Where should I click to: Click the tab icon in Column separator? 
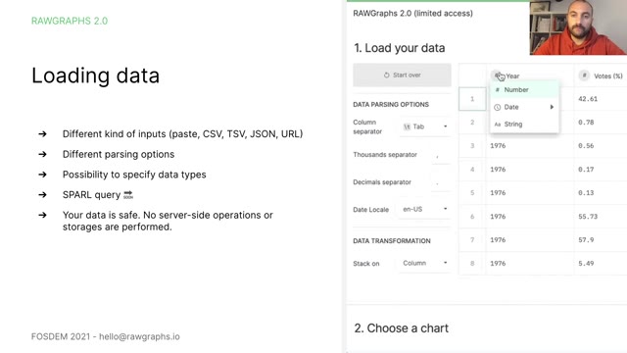pos(408,126)
